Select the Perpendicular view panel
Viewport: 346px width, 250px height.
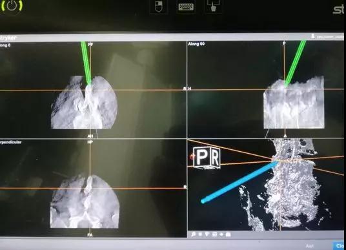pyautogui.click(x=93, y=188)
